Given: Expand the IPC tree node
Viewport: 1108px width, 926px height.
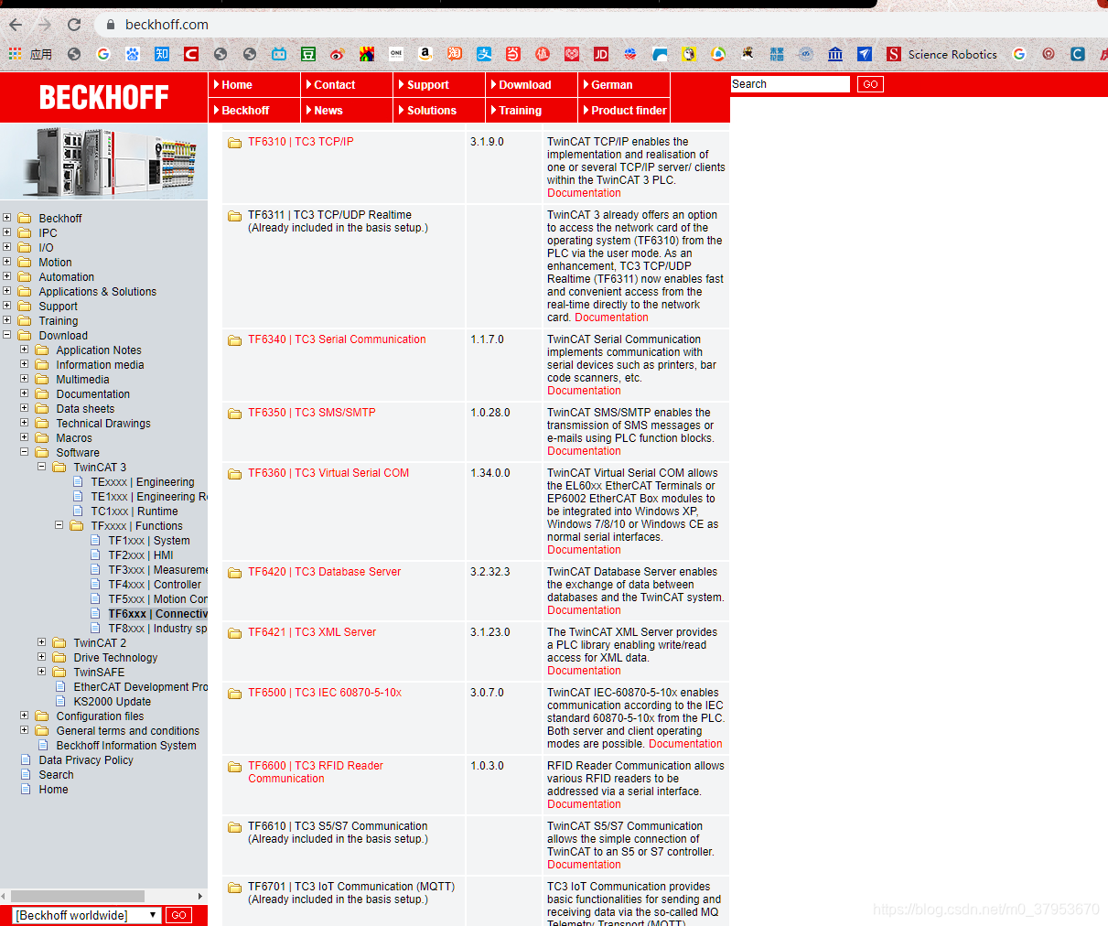Looking at the screenshot, I should point(7,232).
